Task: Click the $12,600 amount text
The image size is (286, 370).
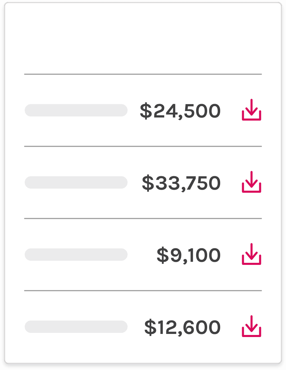Action: pos(182,327)
